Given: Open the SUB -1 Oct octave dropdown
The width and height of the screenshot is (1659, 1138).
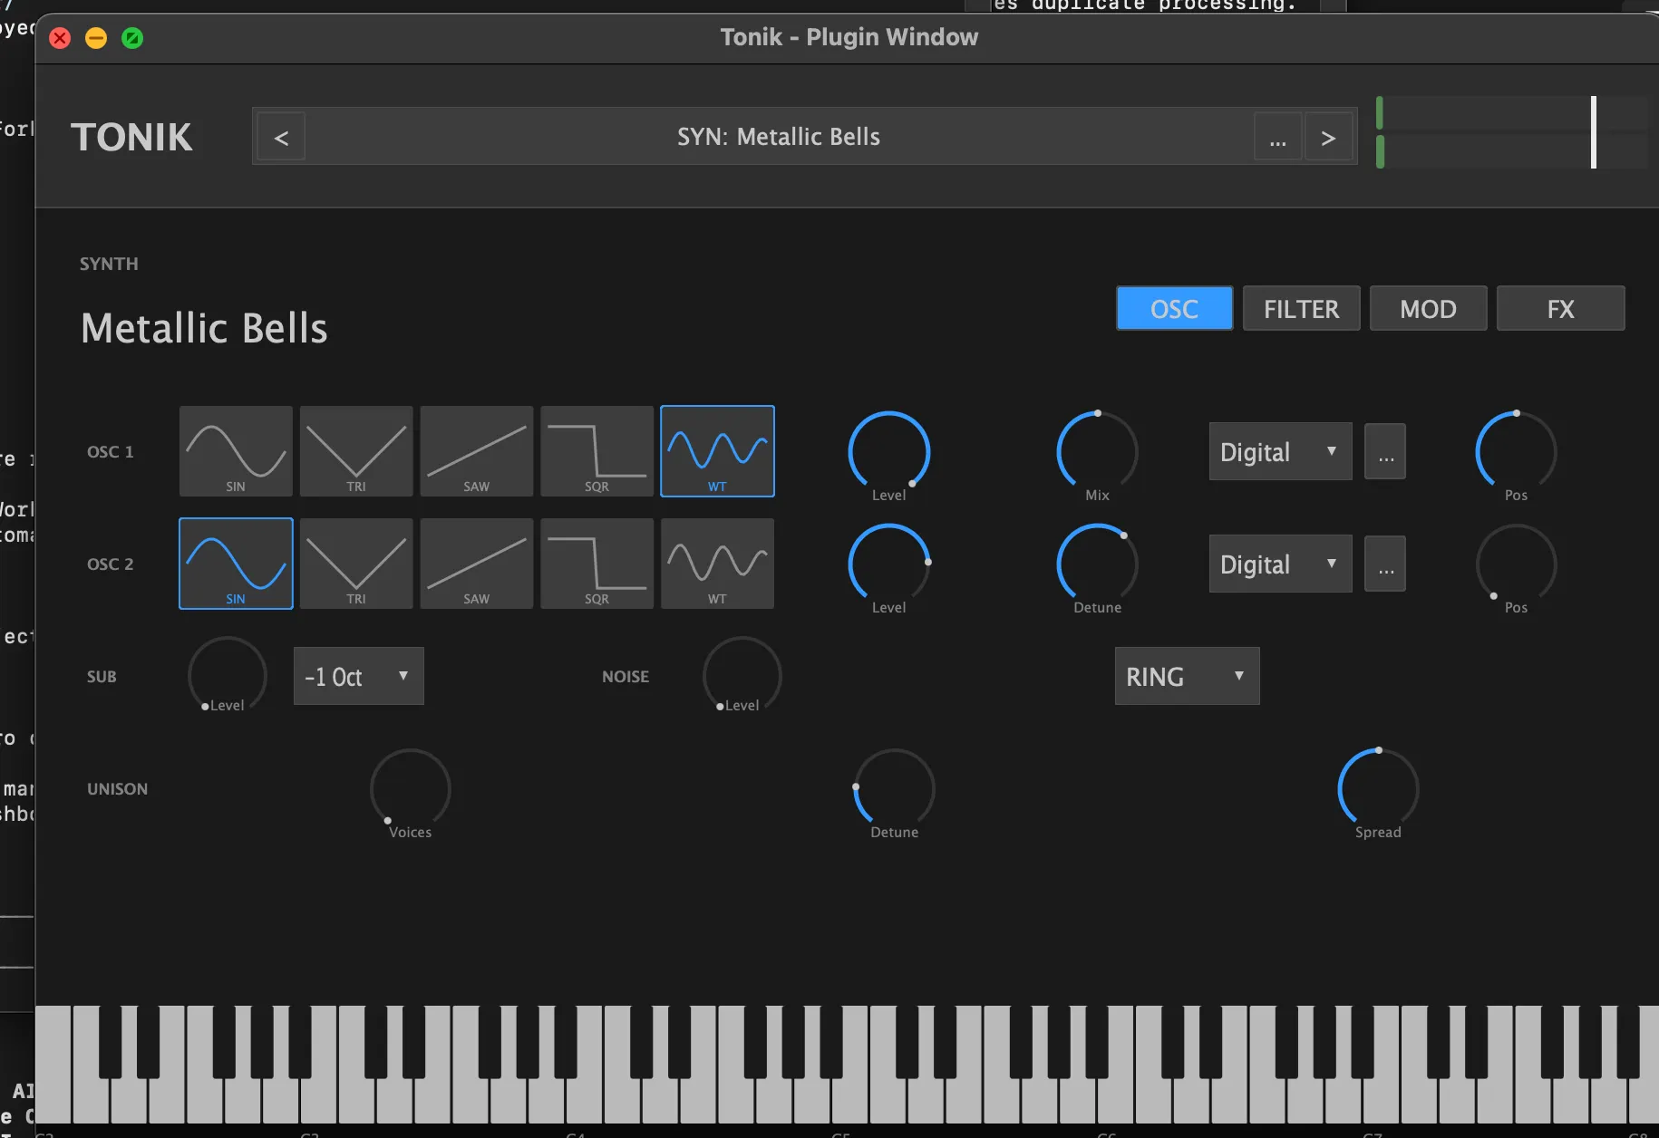Looking at the screenshot, I should point(358,676).
